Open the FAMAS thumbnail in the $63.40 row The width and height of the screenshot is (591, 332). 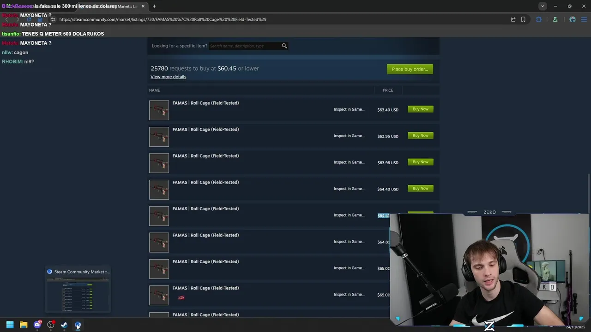click(x=159, y=110)
